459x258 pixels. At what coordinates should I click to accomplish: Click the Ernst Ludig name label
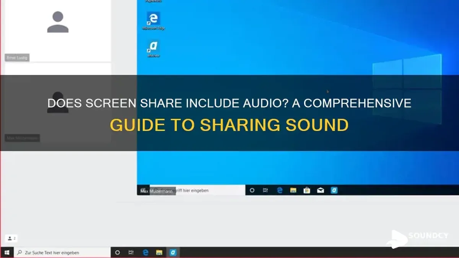pos(17,58)
